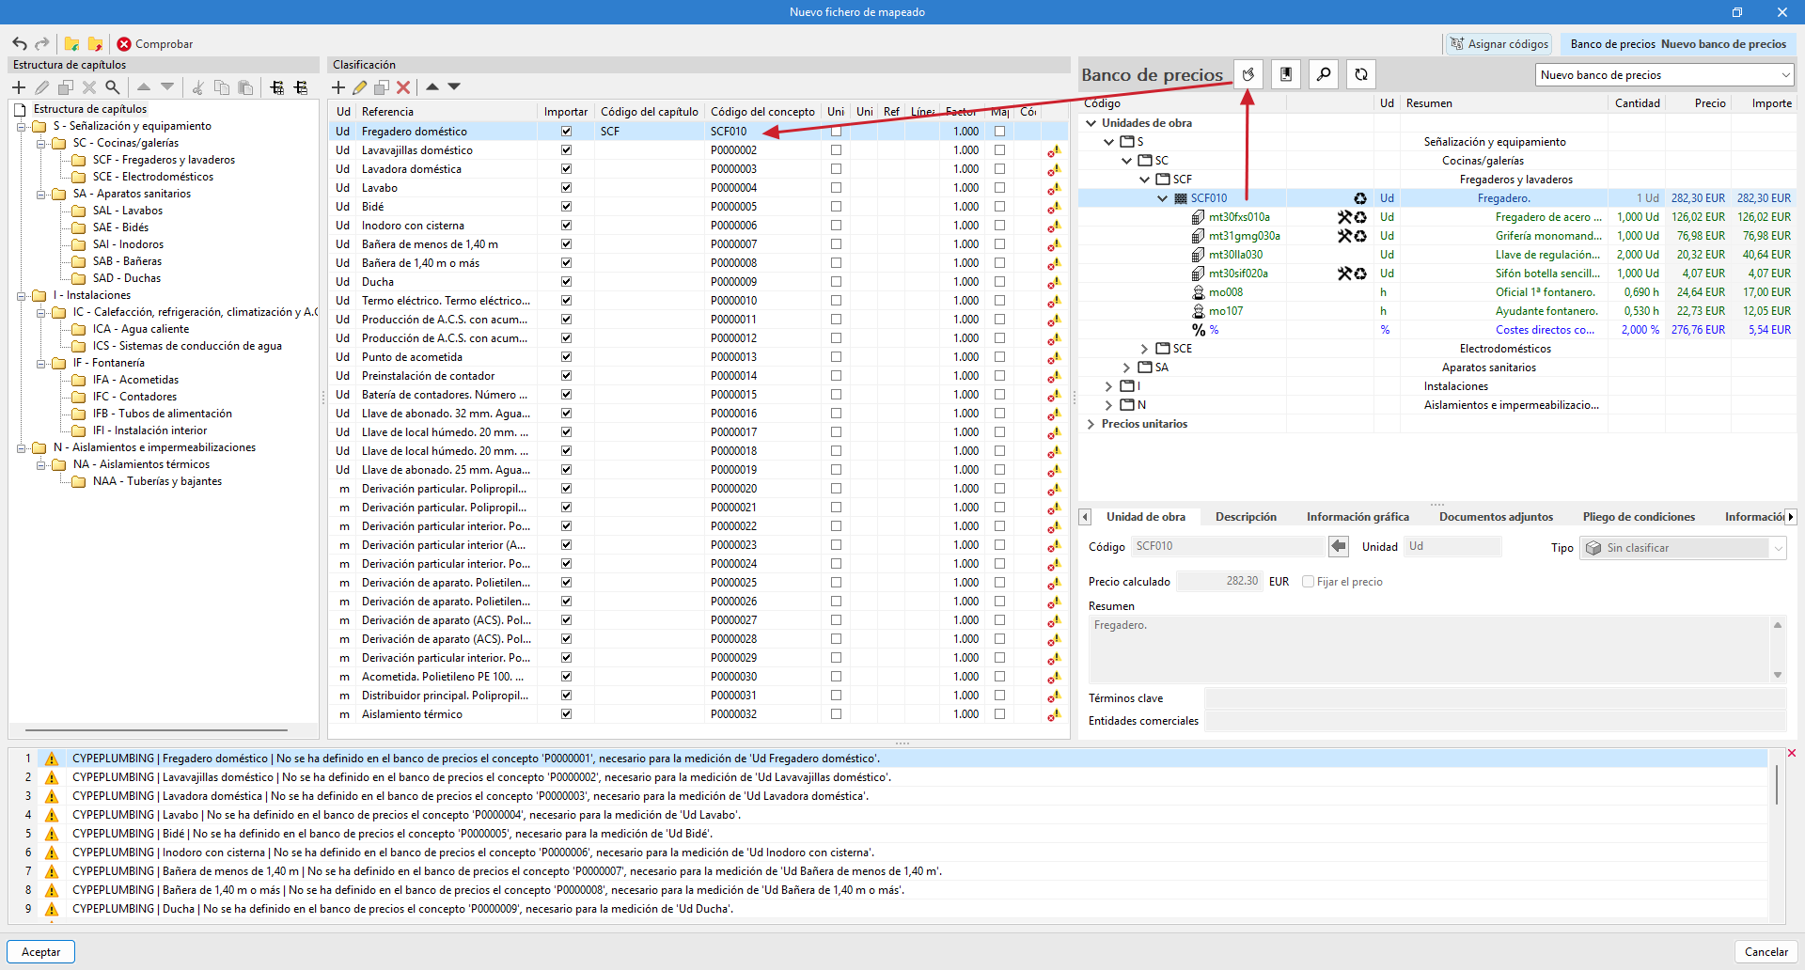This screenshot has width=1805, height=970.
Task: Click the plus add icon in Estructura de capítulos
Action: point(19,87)
